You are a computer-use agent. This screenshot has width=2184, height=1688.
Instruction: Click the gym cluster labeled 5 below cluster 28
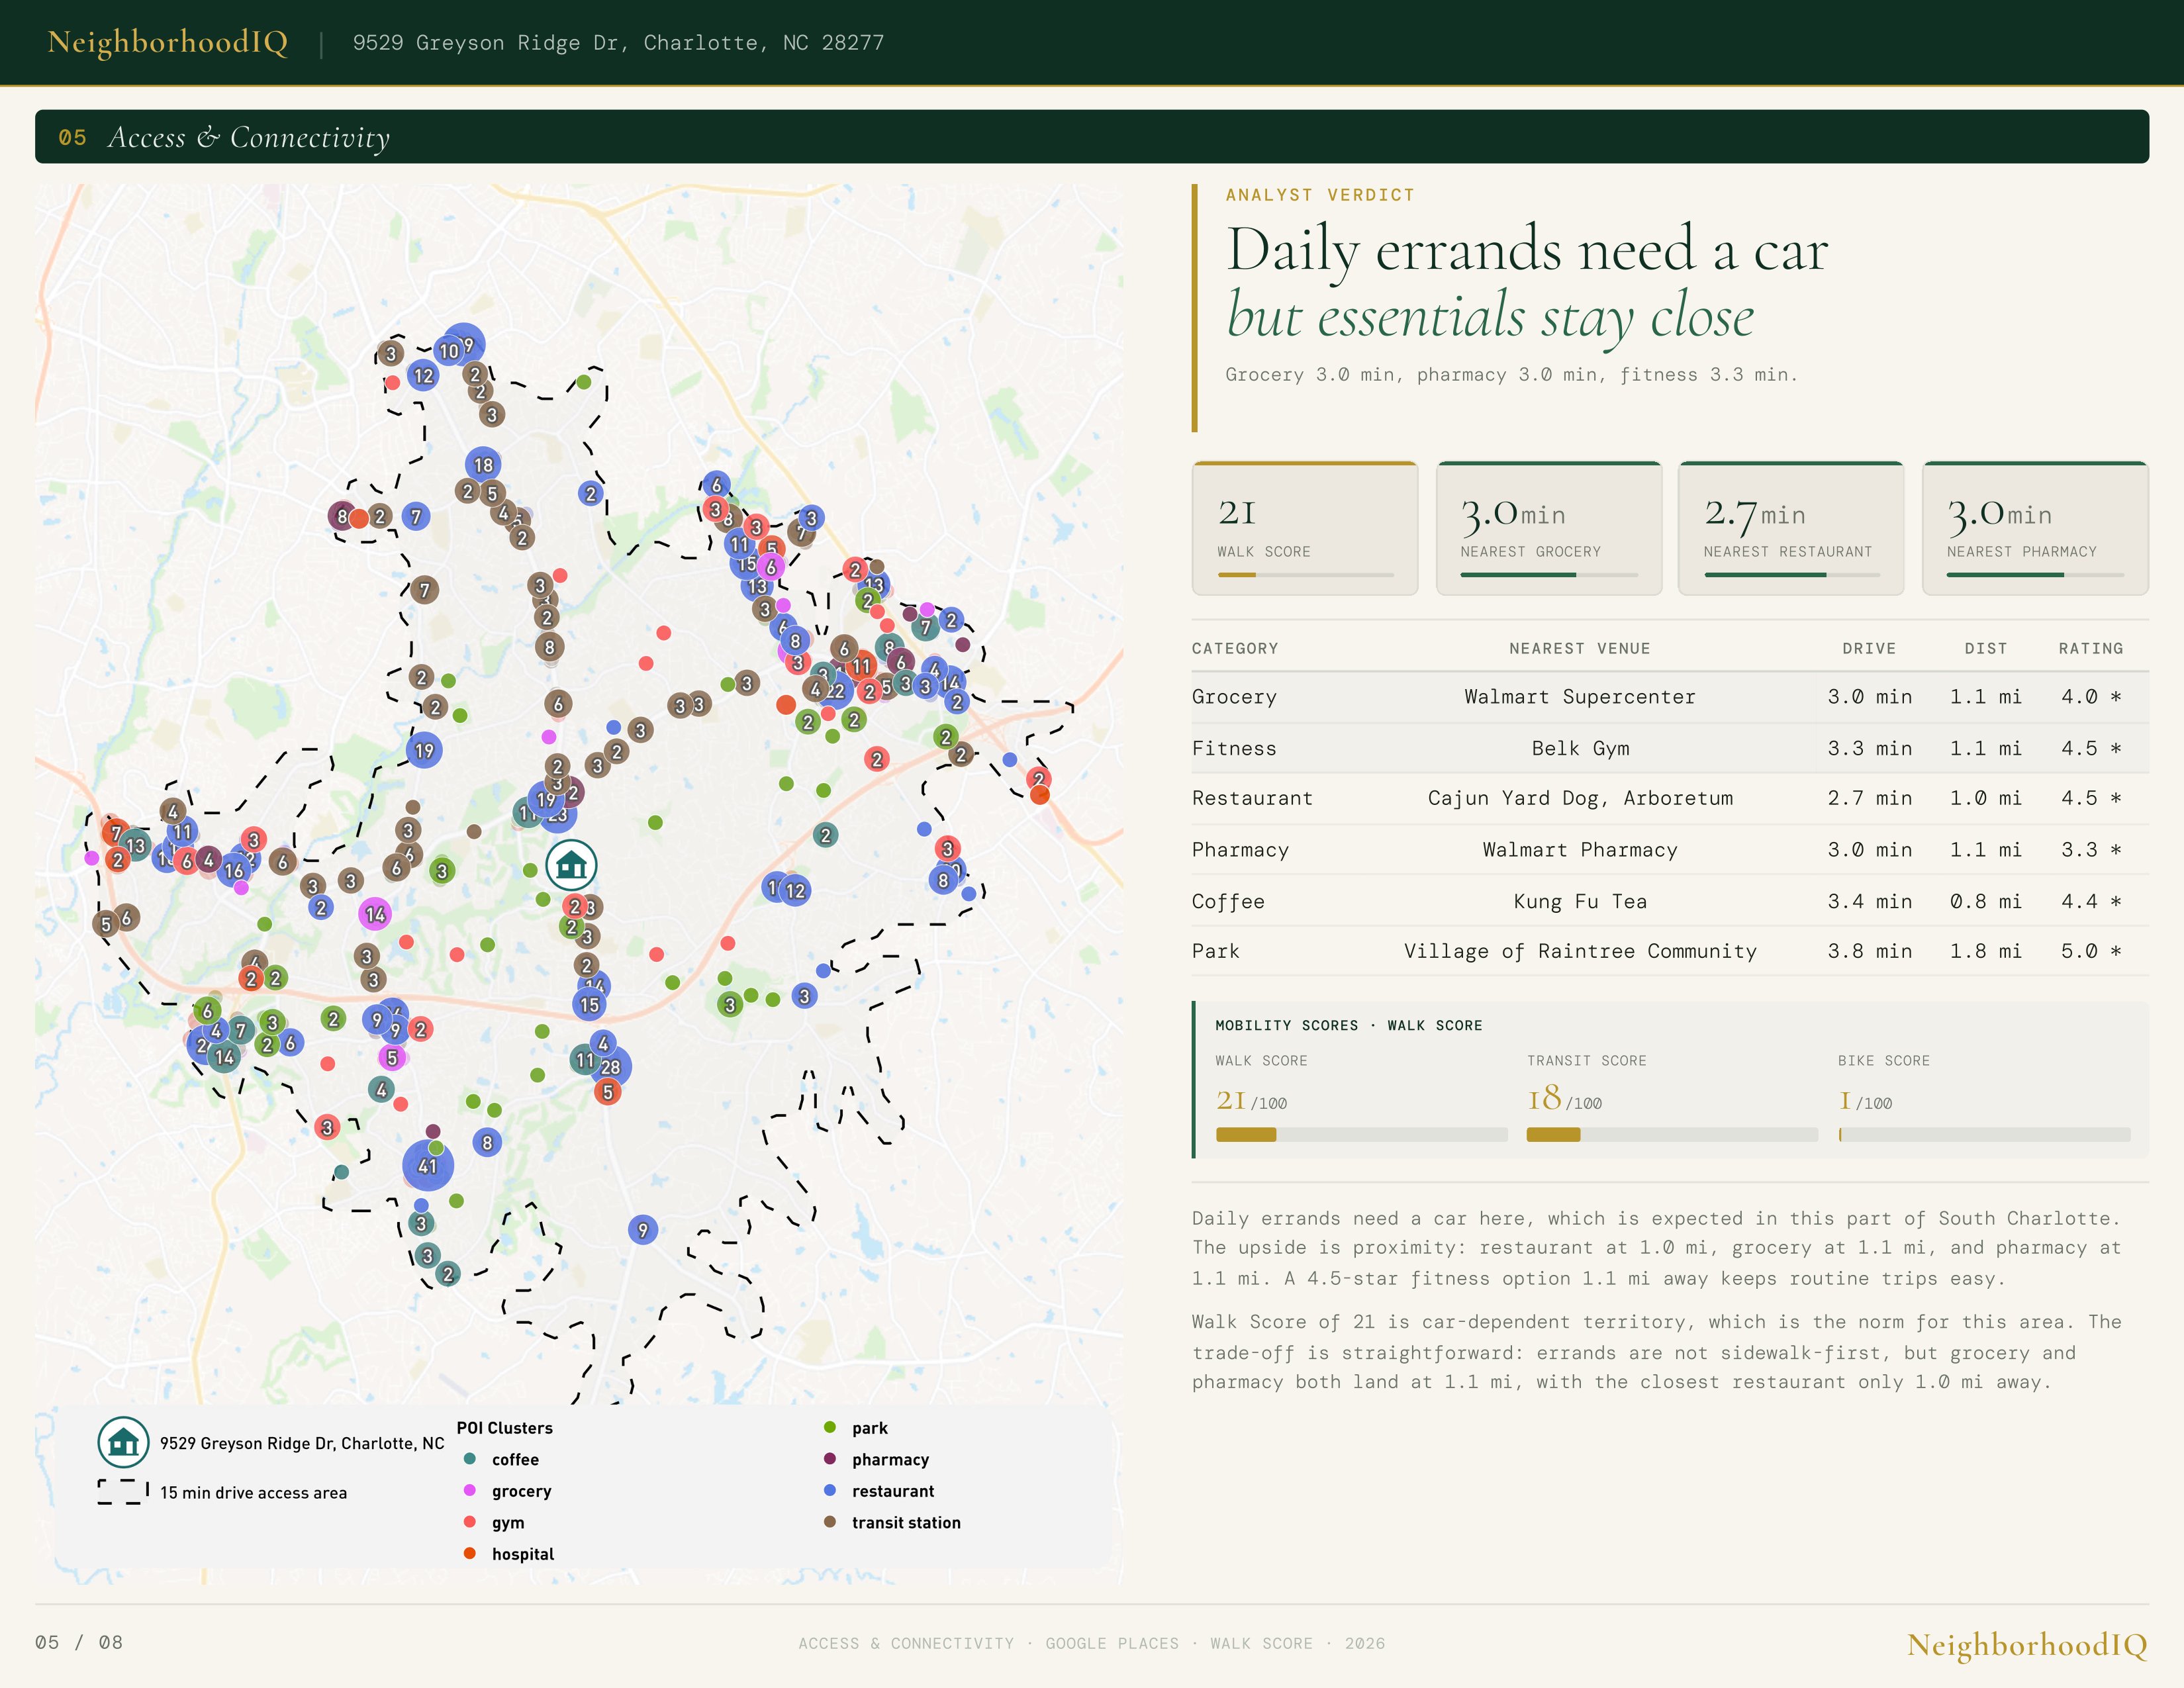click(608, 1092)
